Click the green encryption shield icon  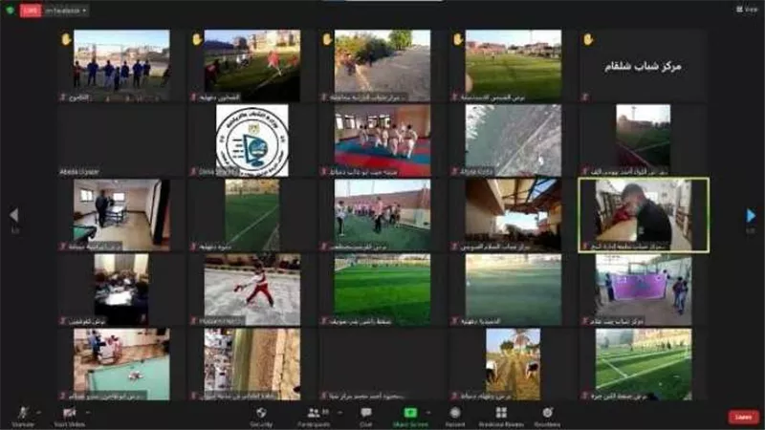click(10, 10)
